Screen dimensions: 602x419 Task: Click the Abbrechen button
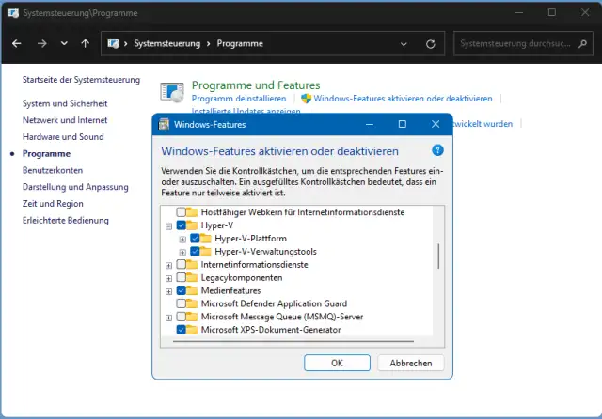click(411, 363)
